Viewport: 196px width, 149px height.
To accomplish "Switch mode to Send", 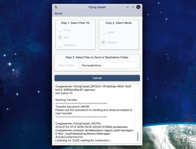I will click(104, 32).
